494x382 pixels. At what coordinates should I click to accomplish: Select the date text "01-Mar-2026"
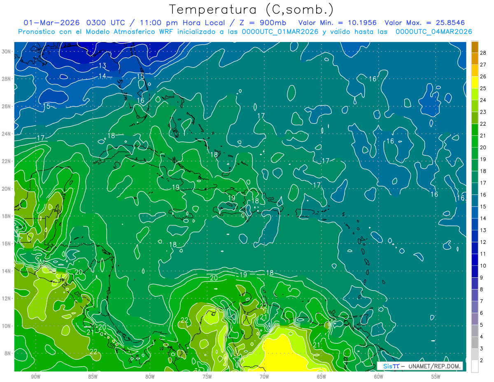(51, 23)
